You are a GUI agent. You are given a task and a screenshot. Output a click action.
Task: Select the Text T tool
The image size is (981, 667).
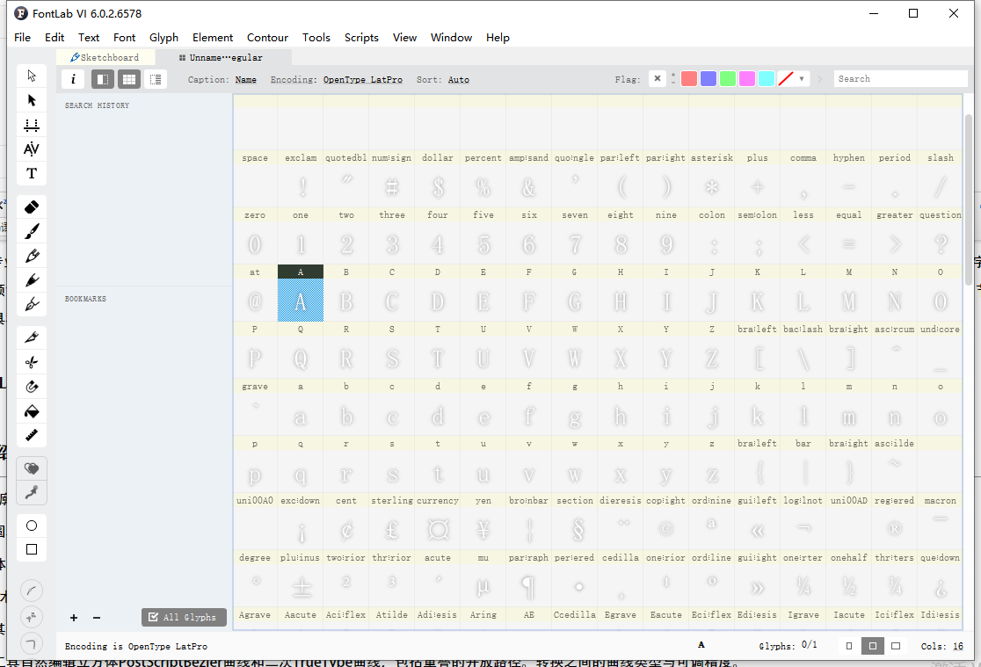[x=32, y=173]
